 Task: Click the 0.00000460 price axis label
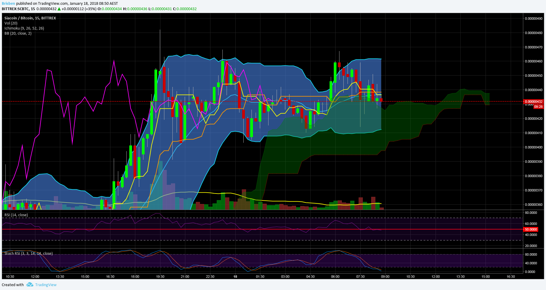pyautogui.click(x=534, y=61)
